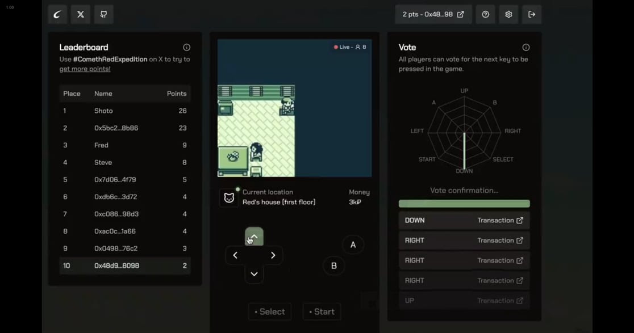The width and height of the screenshot is (634, 333).
Task: Vote the D-pad up arrow
Action: pos(255,237)
